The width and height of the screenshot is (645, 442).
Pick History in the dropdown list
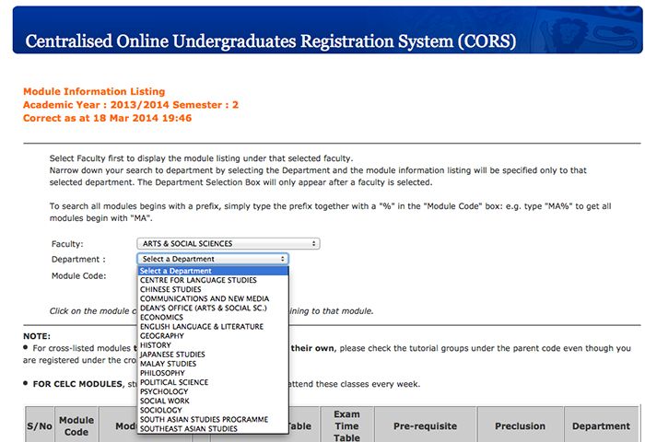click(213, 345)
